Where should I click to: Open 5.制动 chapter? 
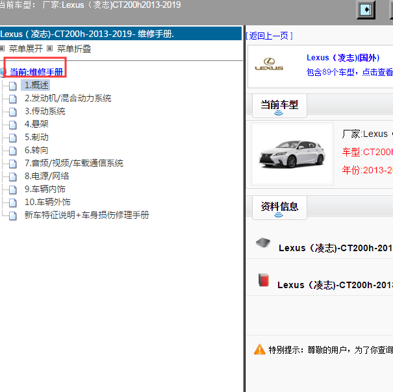click(x=36, y=137)
